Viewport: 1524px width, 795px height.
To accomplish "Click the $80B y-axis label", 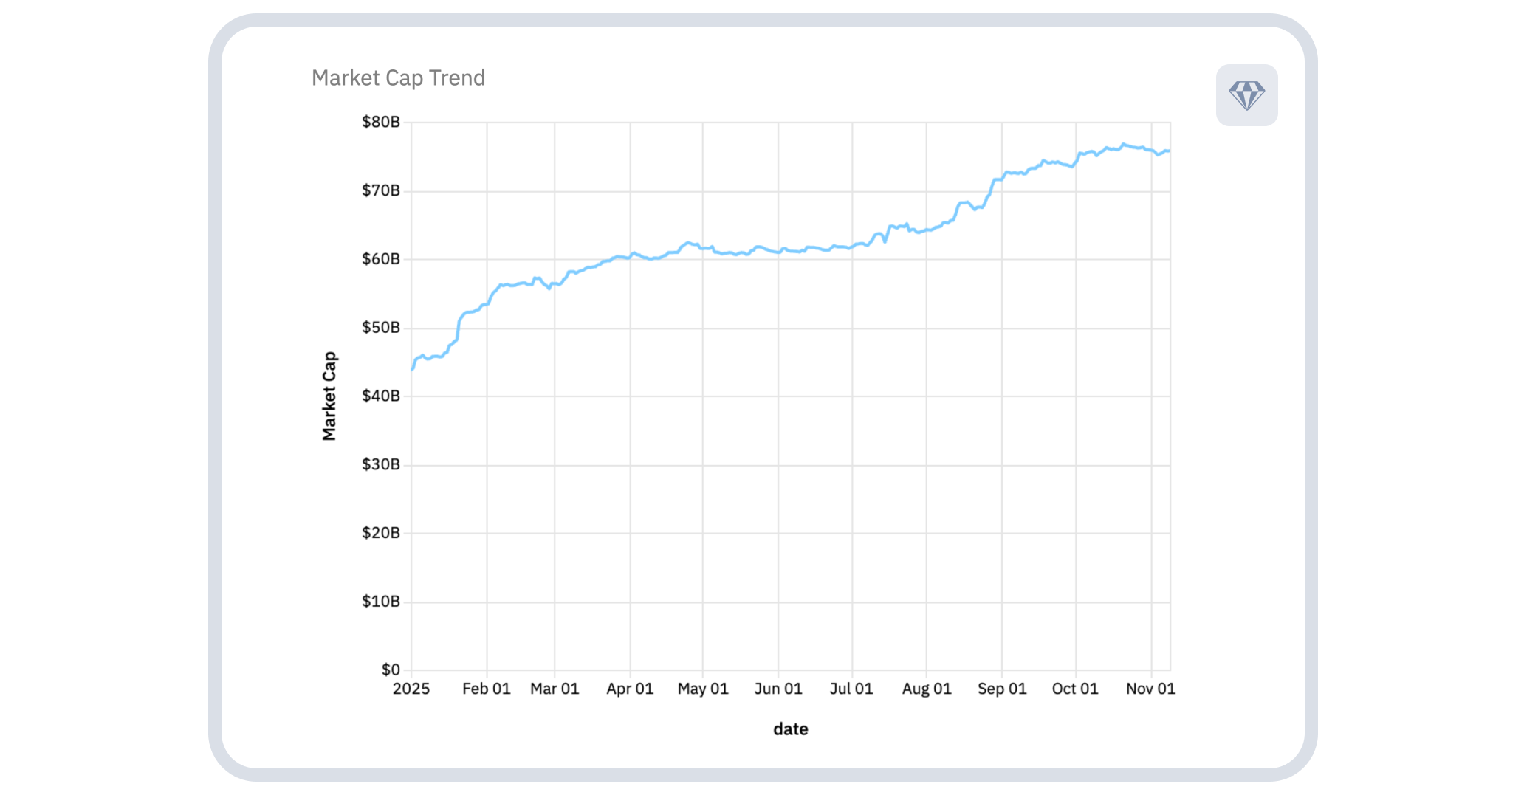I will 381,122.
